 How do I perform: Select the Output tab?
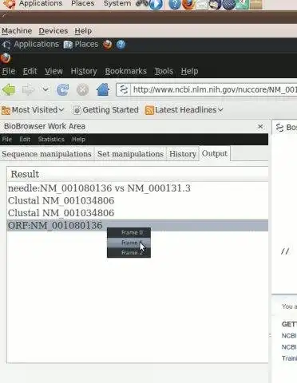tap(215, 153)
